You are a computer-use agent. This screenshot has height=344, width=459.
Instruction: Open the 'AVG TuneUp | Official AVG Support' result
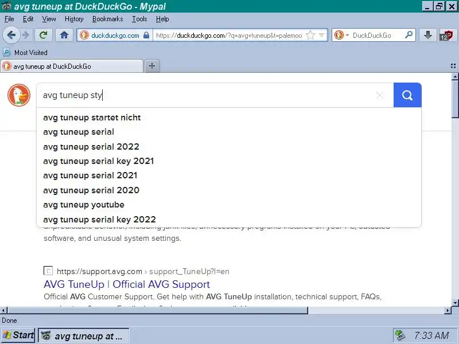coord(127,284)
